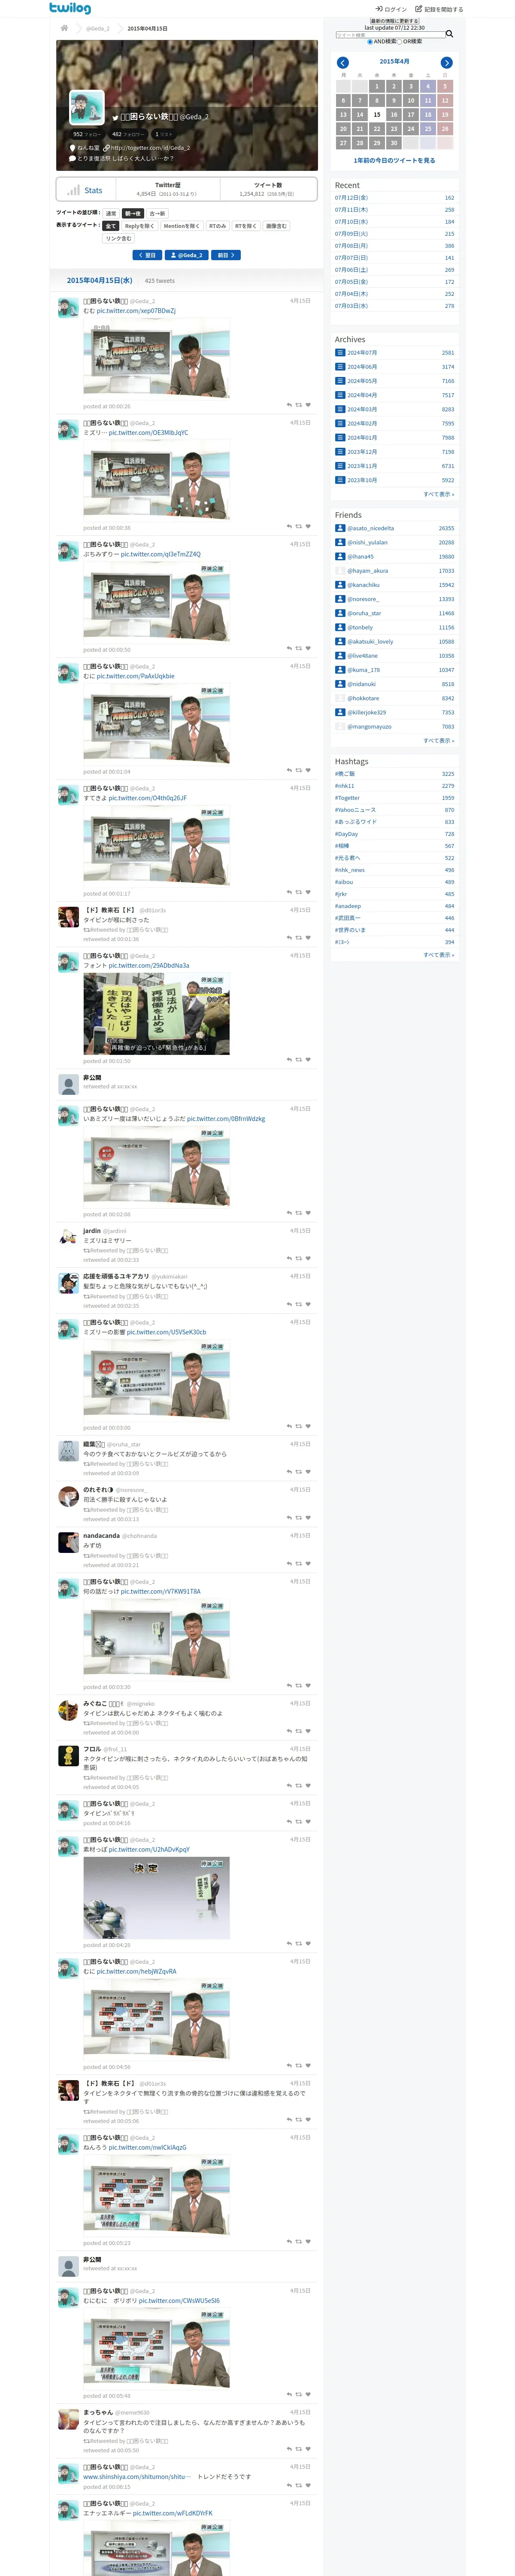Click user icon beside @kanachiku
Viewport: 515px width, 2576px height.
(340, 585)
